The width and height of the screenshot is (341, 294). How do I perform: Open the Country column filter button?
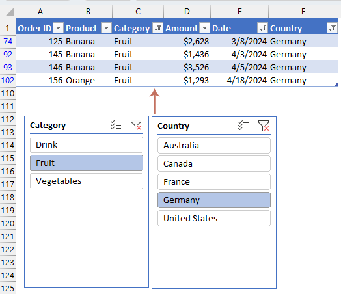(332, 28)
